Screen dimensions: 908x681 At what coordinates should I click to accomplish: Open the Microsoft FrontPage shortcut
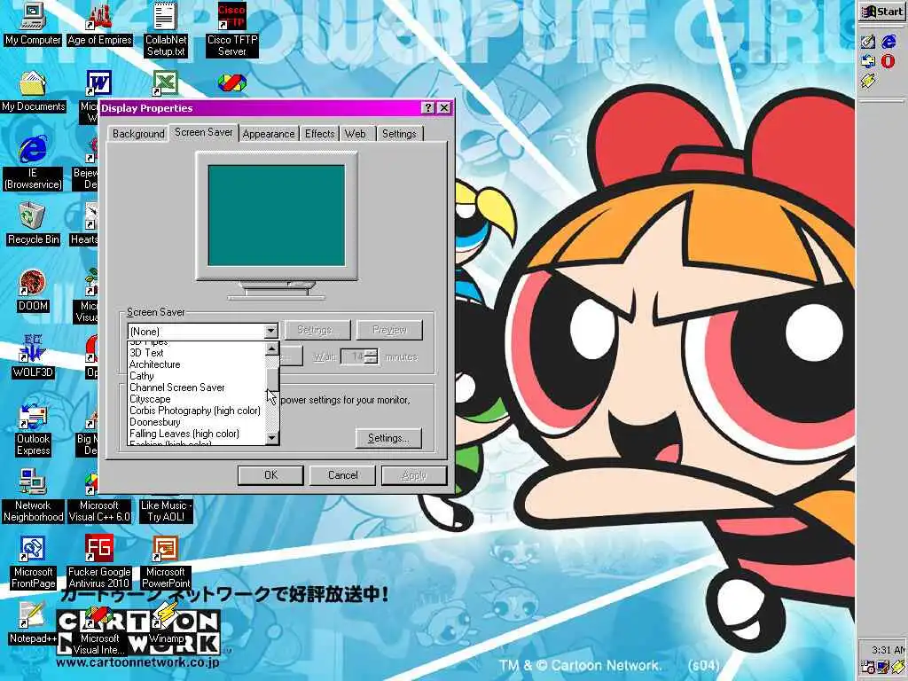click(x=33, y=563)
